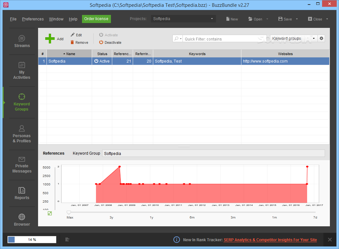Click the 'Softpedia, Test' keywords cell
This screenshot has width=339, height=249.
(x=197, y=61)
